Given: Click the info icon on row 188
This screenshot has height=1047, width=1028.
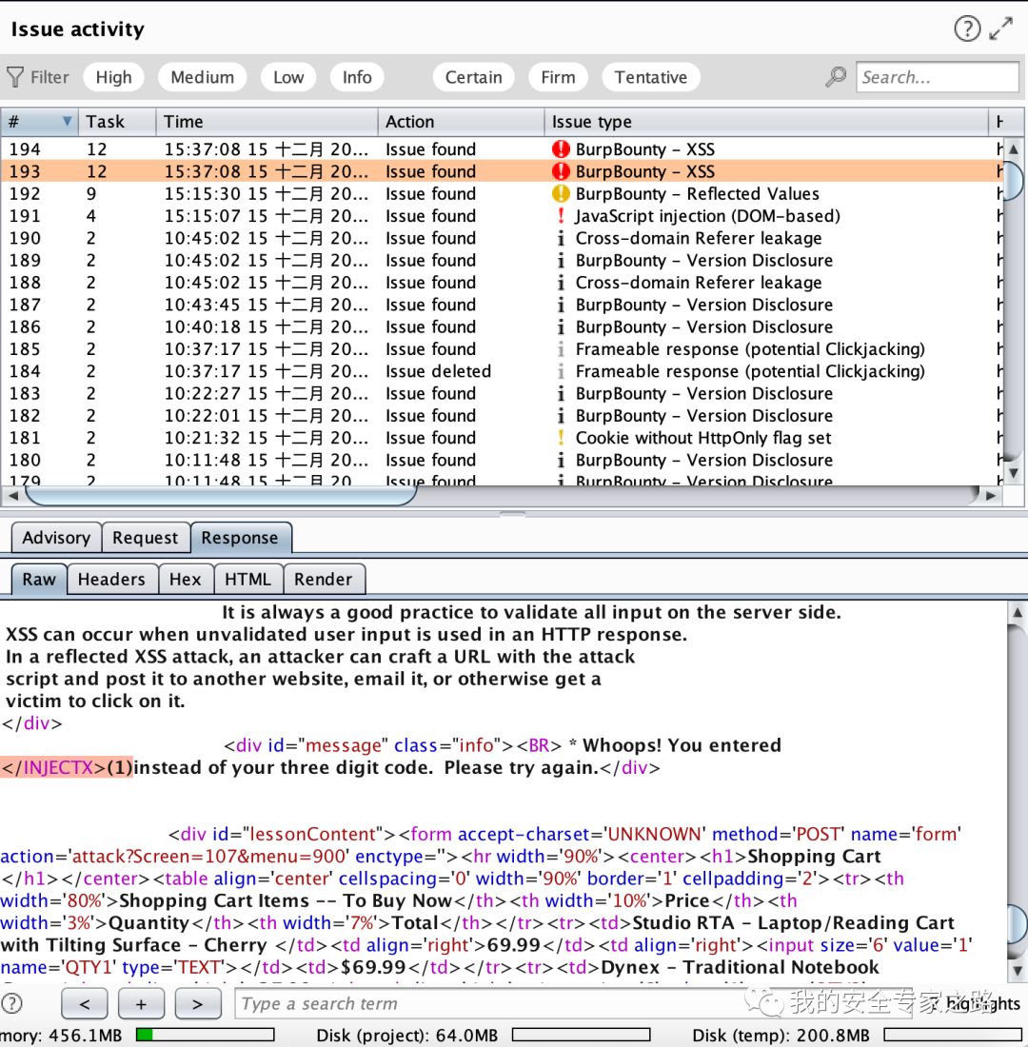Looking at the screenshot, I should coord(561,283).
